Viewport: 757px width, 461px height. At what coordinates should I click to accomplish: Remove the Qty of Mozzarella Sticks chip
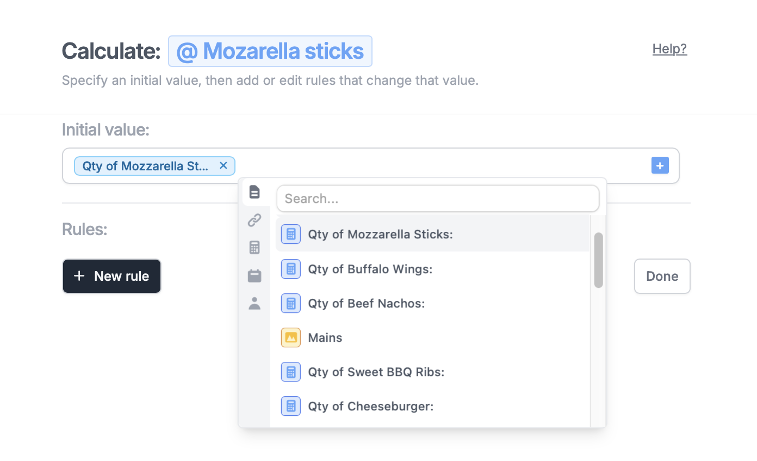223,165
